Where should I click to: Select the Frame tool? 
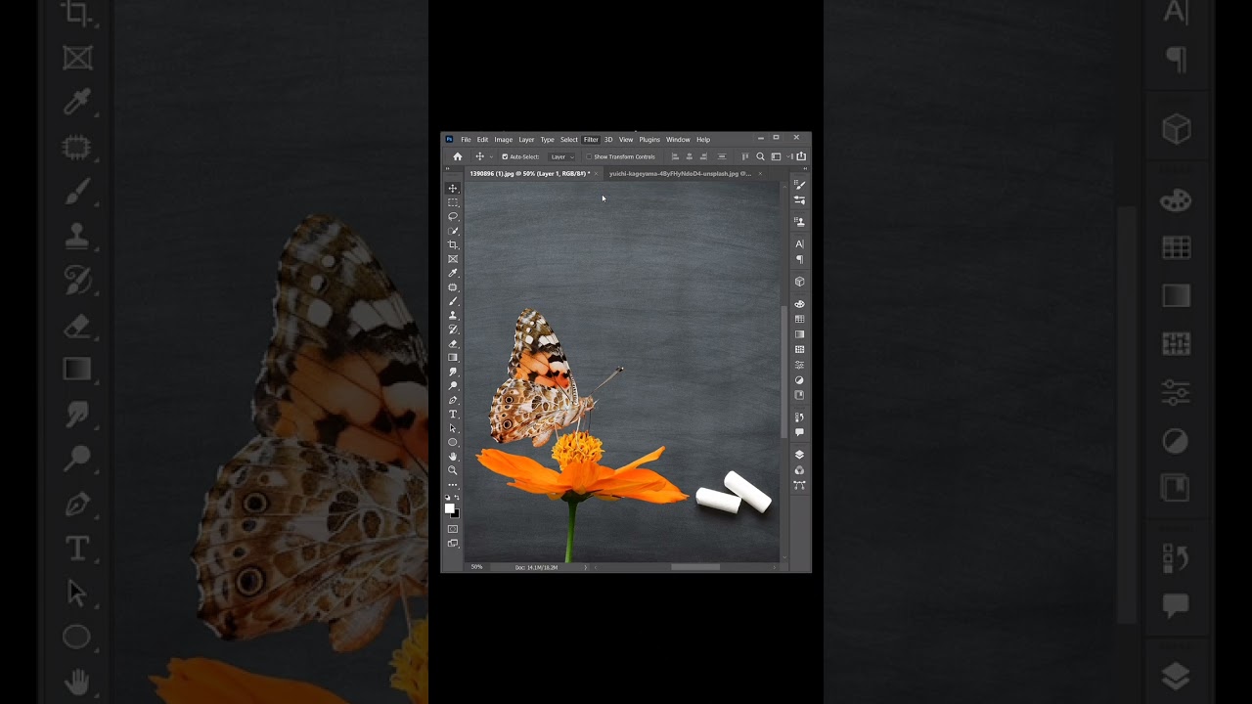pos(453,259)
